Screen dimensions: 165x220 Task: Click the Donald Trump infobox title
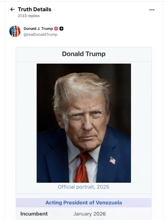coord(84,54)
